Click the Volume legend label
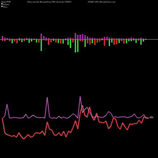Viewport: 158px width, 158px height. point(6,4)
